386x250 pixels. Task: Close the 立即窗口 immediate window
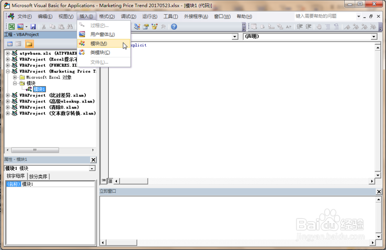pos(379,191)
